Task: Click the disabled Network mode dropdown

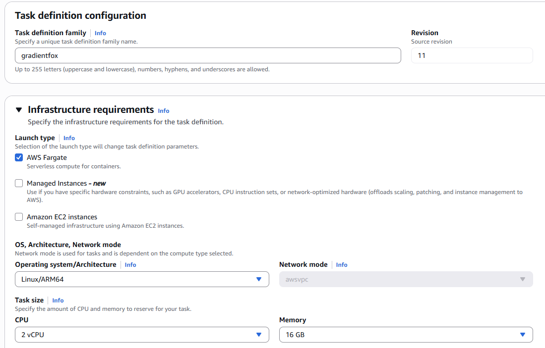Action: coord(406,279)
